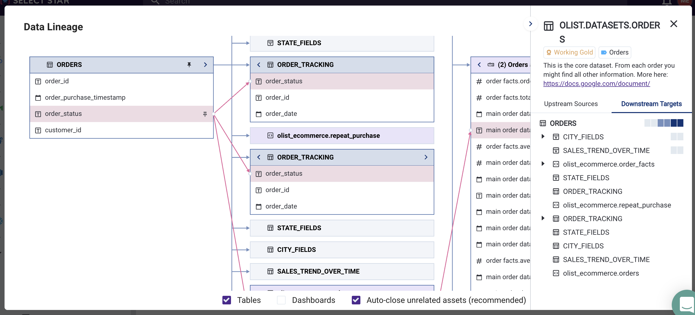Click lower STATE_FIELDS table icon in graph
Screen dimensions: 695x315
[x=270, y=228]
